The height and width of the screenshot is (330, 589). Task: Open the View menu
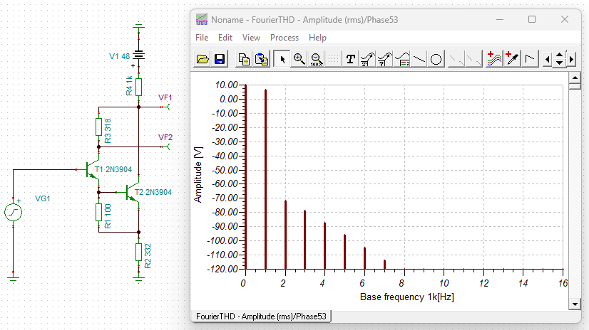[x=251, y=38]
